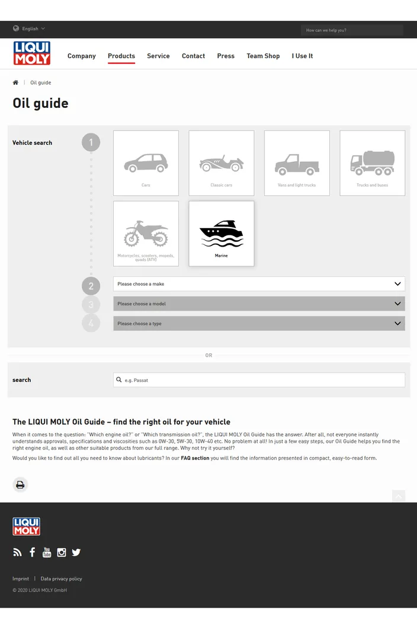Open the YouTube channel icon in footer
This screenshot has height=626, width=417.
[47, 552]
